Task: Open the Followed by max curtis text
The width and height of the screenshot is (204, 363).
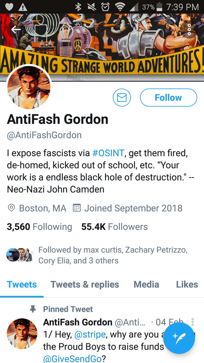Action: point(113,255)
